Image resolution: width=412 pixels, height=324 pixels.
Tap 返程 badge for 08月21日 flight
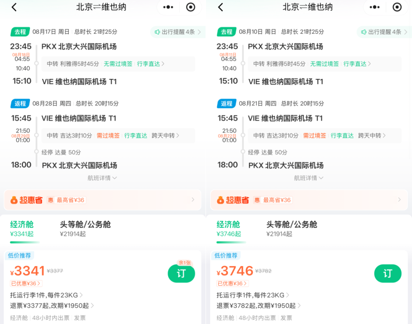pyautogui.click(x=227, y=104)
